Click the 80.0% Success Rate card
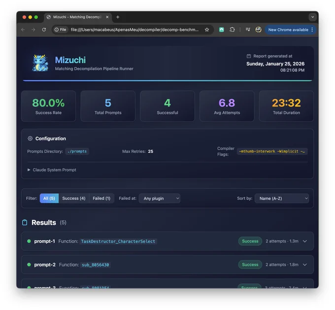The image size is (335, 310). [x=48, y=106]
